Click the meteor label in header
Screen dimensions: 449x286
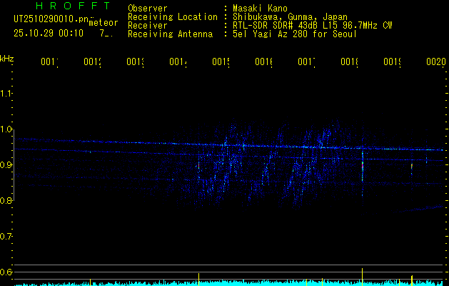click(104, 22)
